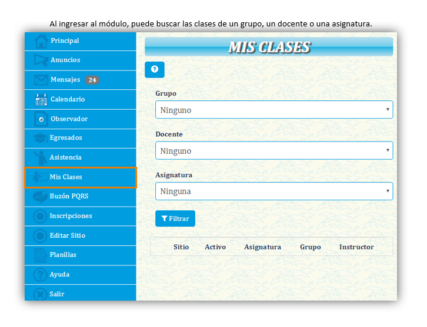Click the teacher board icon beside Mis Clases
427x327 pixels.
point(40,177)
